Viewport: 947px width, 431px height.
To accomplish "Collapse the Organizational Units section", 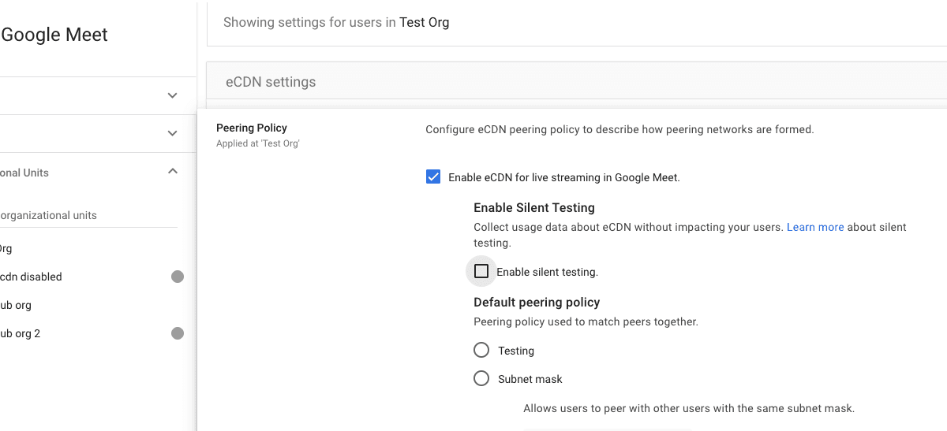I will (x=173, y=172).
